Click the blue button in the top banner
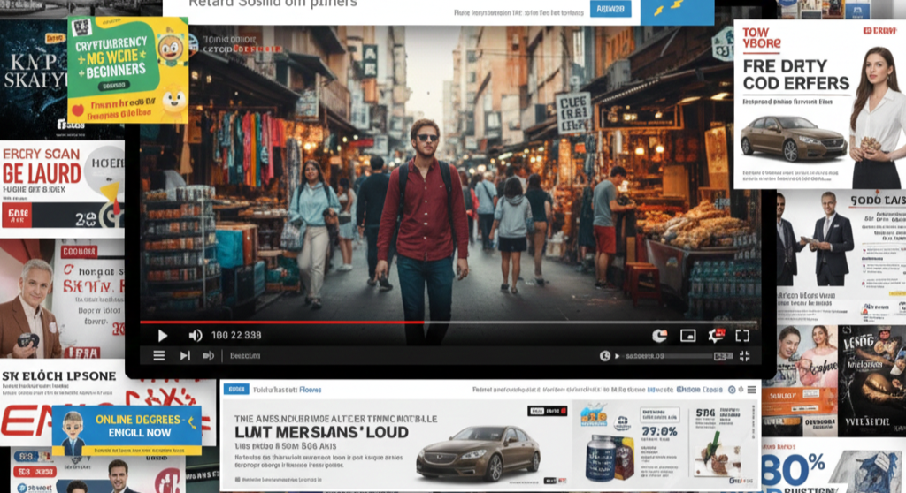The image size is (906, 493). point(610,9)
